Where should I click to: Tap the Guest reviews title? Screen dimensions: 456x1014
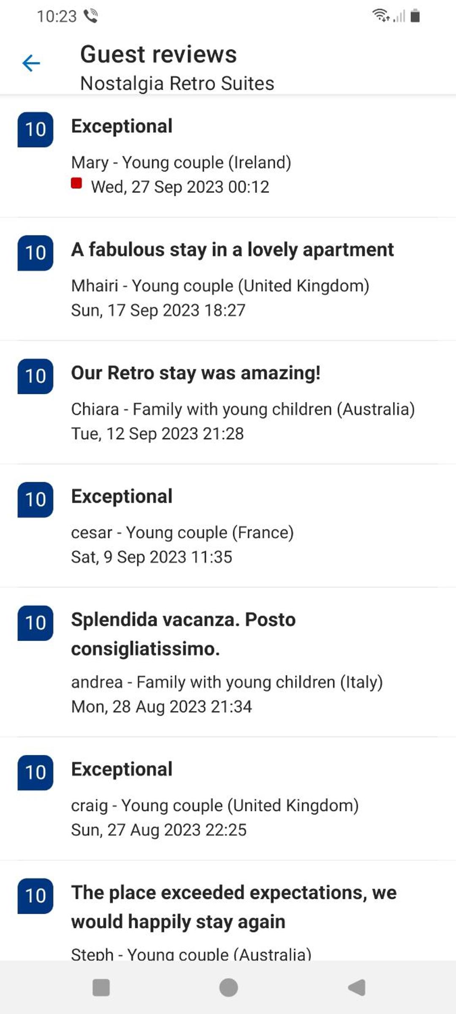pyautogui.click(x=158, y=55)
